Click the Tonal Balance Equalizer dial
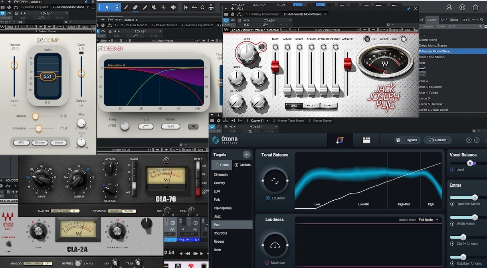Screen dimensions: 487x268 pyautogui.click(x=275, y=180)
